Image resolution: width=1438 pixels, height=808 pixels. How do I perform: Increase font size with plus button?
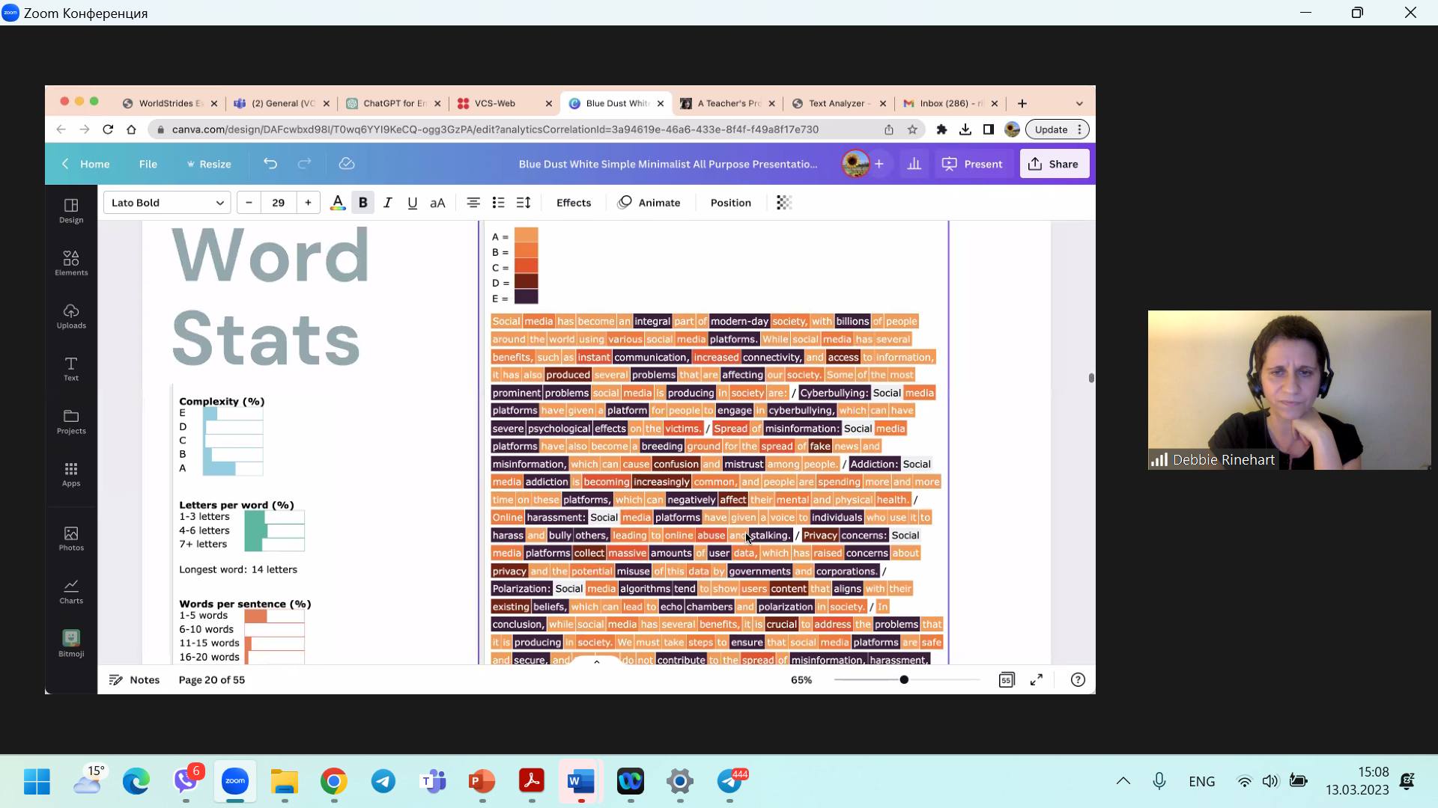pos(308,203)
